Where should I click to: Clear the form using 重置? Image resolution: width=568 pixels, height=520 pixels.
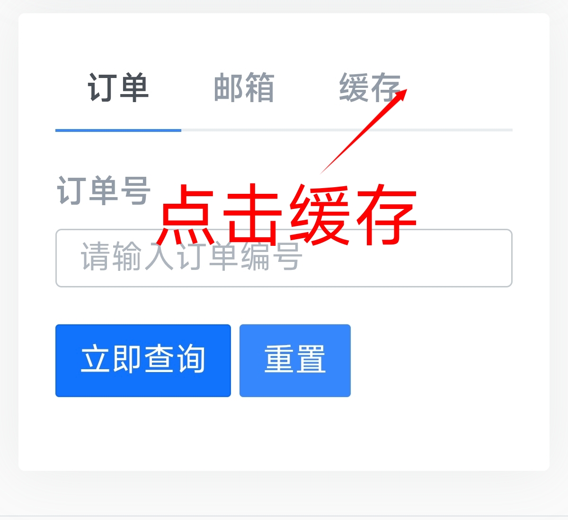[295, 360]
